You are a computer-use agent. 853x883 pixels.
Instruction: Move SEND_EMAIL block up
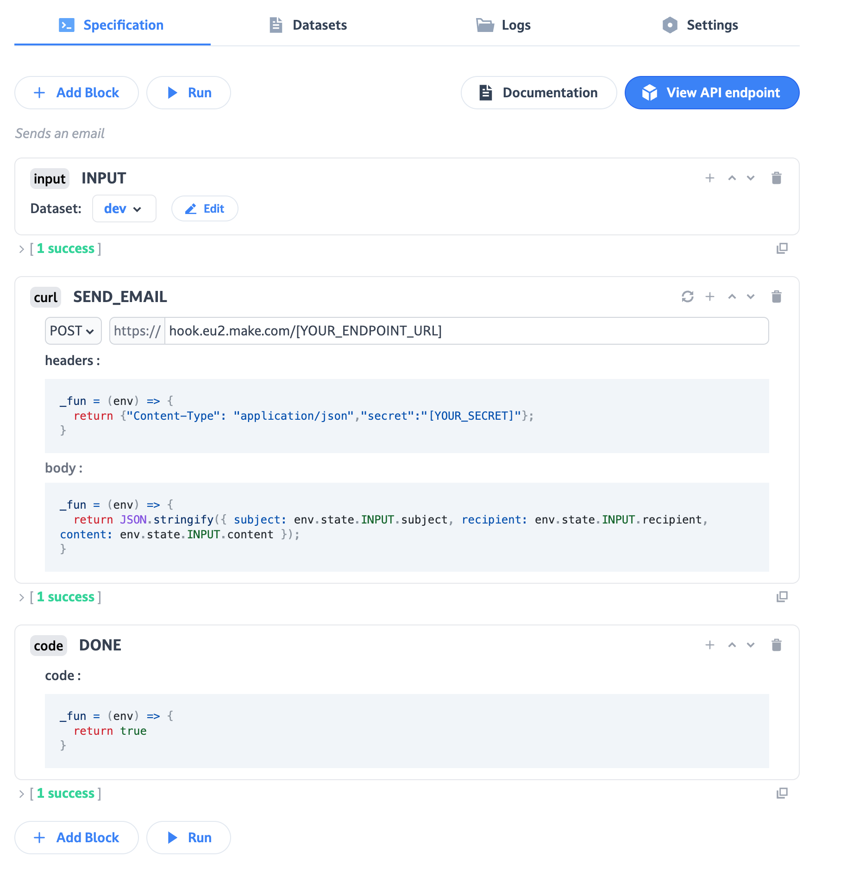(732, 296)
